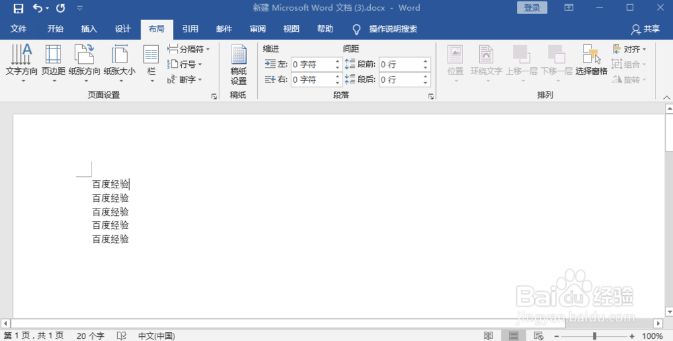
Task: Switch to the 插入 tab
Action: pos(89,29)
